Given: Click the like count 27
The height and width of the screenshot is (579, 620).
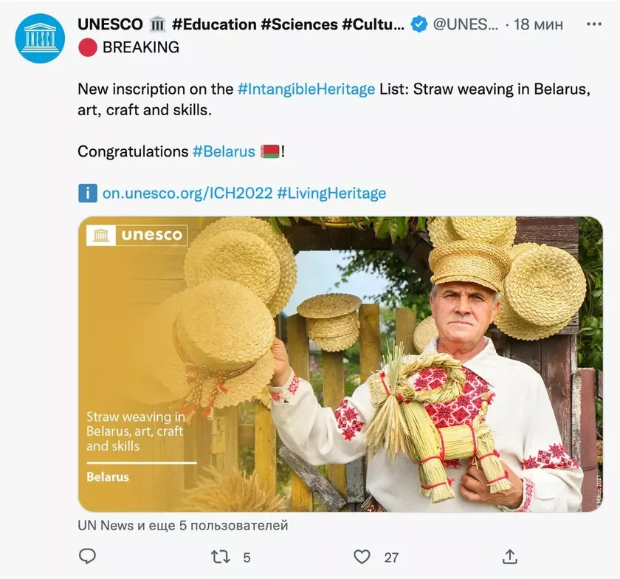Looking at the screenshot, I should pos(391,558).
